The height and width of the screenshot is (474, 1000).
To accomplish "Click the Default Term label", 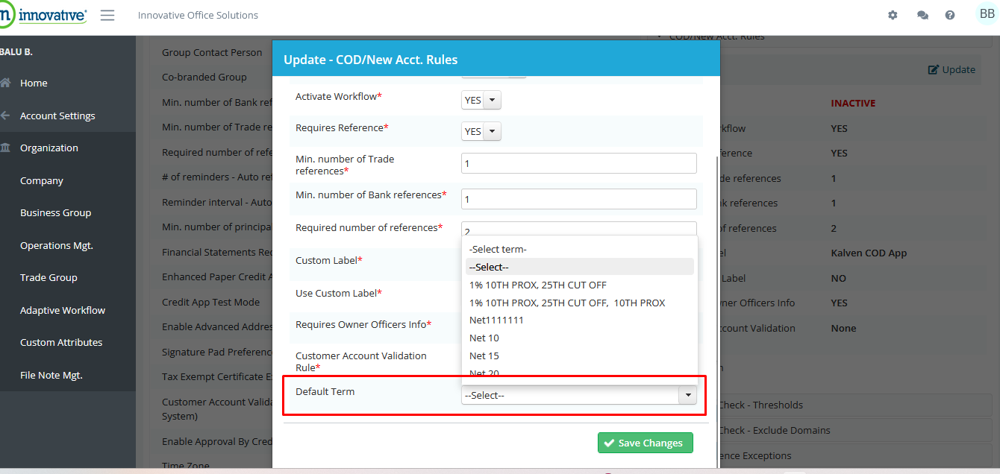I will pos(325,391).
